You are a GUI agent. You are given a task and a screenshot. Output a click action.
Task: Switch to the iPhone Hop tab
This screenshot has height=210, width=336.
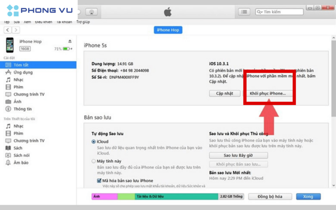click(x=168, y=30)
